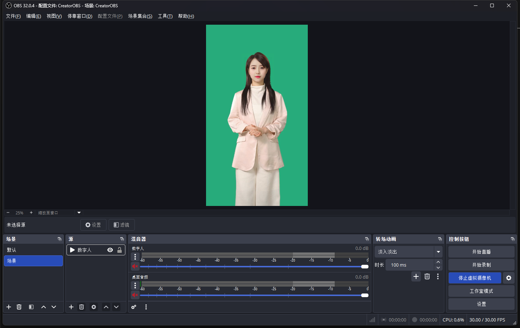The image size is (520, 328).
Task: Unmute the 桌面音频 audio channel
Action: (x=135, y=295)
